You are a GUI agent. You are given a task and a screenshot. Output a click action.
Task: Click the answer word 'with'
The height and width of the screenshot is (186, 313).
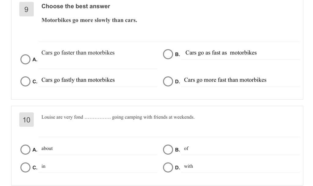(188, 166)
